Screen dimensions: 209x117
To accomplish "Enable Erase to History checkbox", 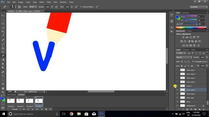I will [x=81, y=7].
